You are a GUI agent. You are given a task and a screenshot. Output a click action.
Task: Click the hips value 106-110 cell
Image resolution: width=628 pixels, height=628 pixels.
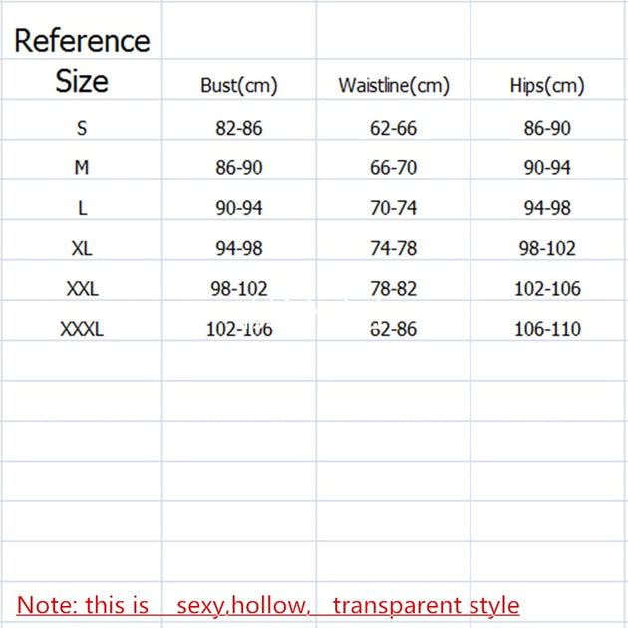pyautogui.click(x=547, y=329)
